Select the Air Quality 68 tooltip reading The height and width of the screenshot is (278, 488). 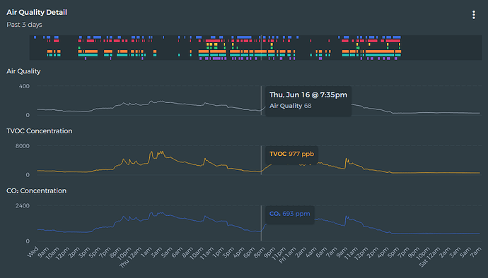click(291, 106)
